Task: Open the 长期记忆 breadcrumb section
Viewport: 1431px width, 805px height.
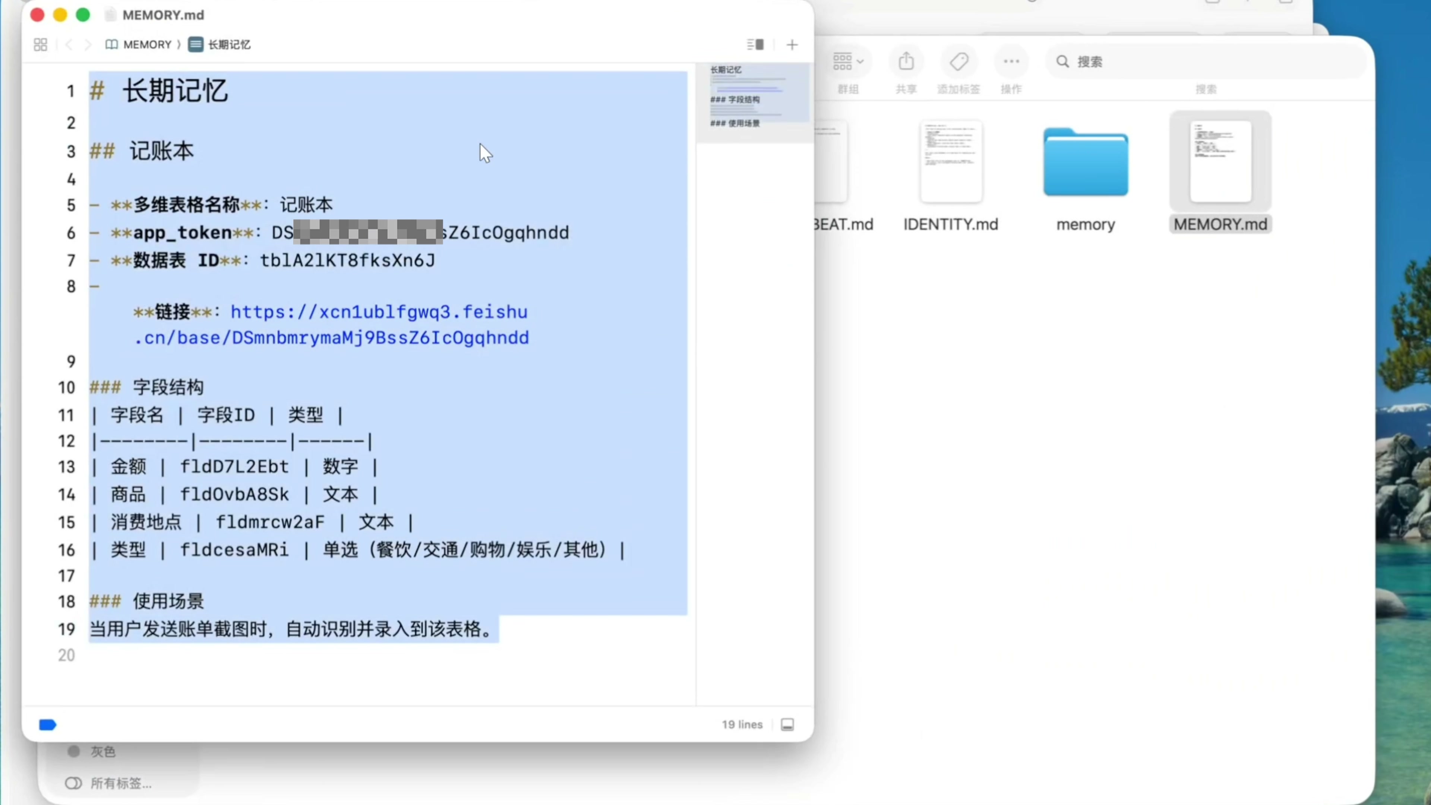Action: (x=228, y=44)
